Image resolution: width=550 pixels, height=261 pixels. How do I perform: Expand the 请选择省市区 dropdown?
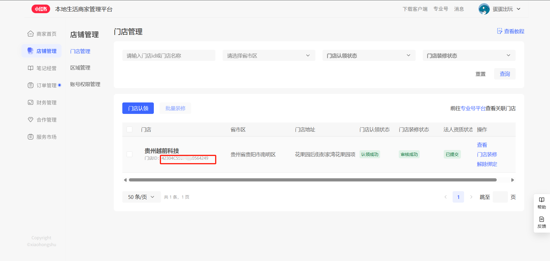pos(269,56)
